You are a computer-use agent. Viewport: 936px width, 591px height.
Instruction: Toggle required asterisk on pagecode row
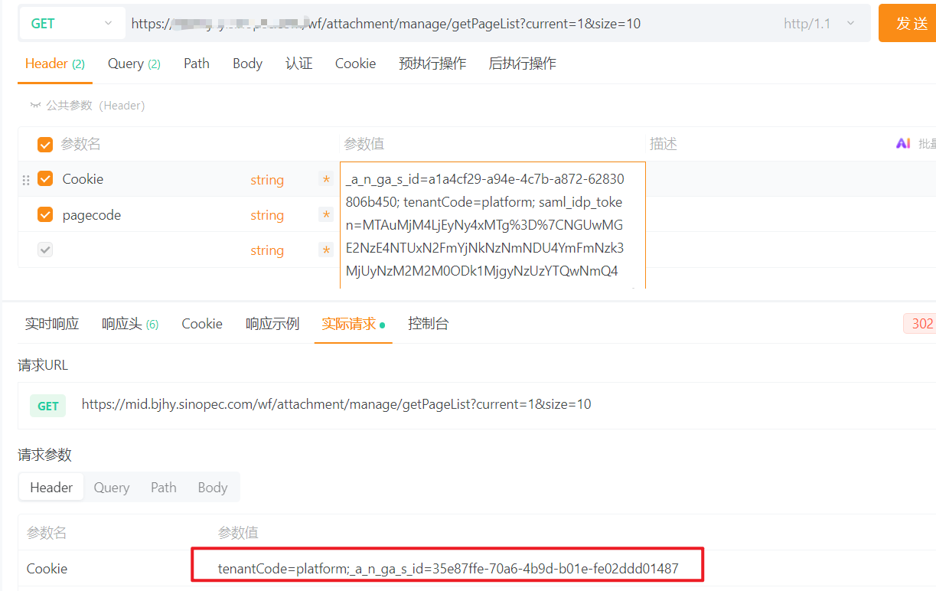pyautogui.click(x=326, y=215)
